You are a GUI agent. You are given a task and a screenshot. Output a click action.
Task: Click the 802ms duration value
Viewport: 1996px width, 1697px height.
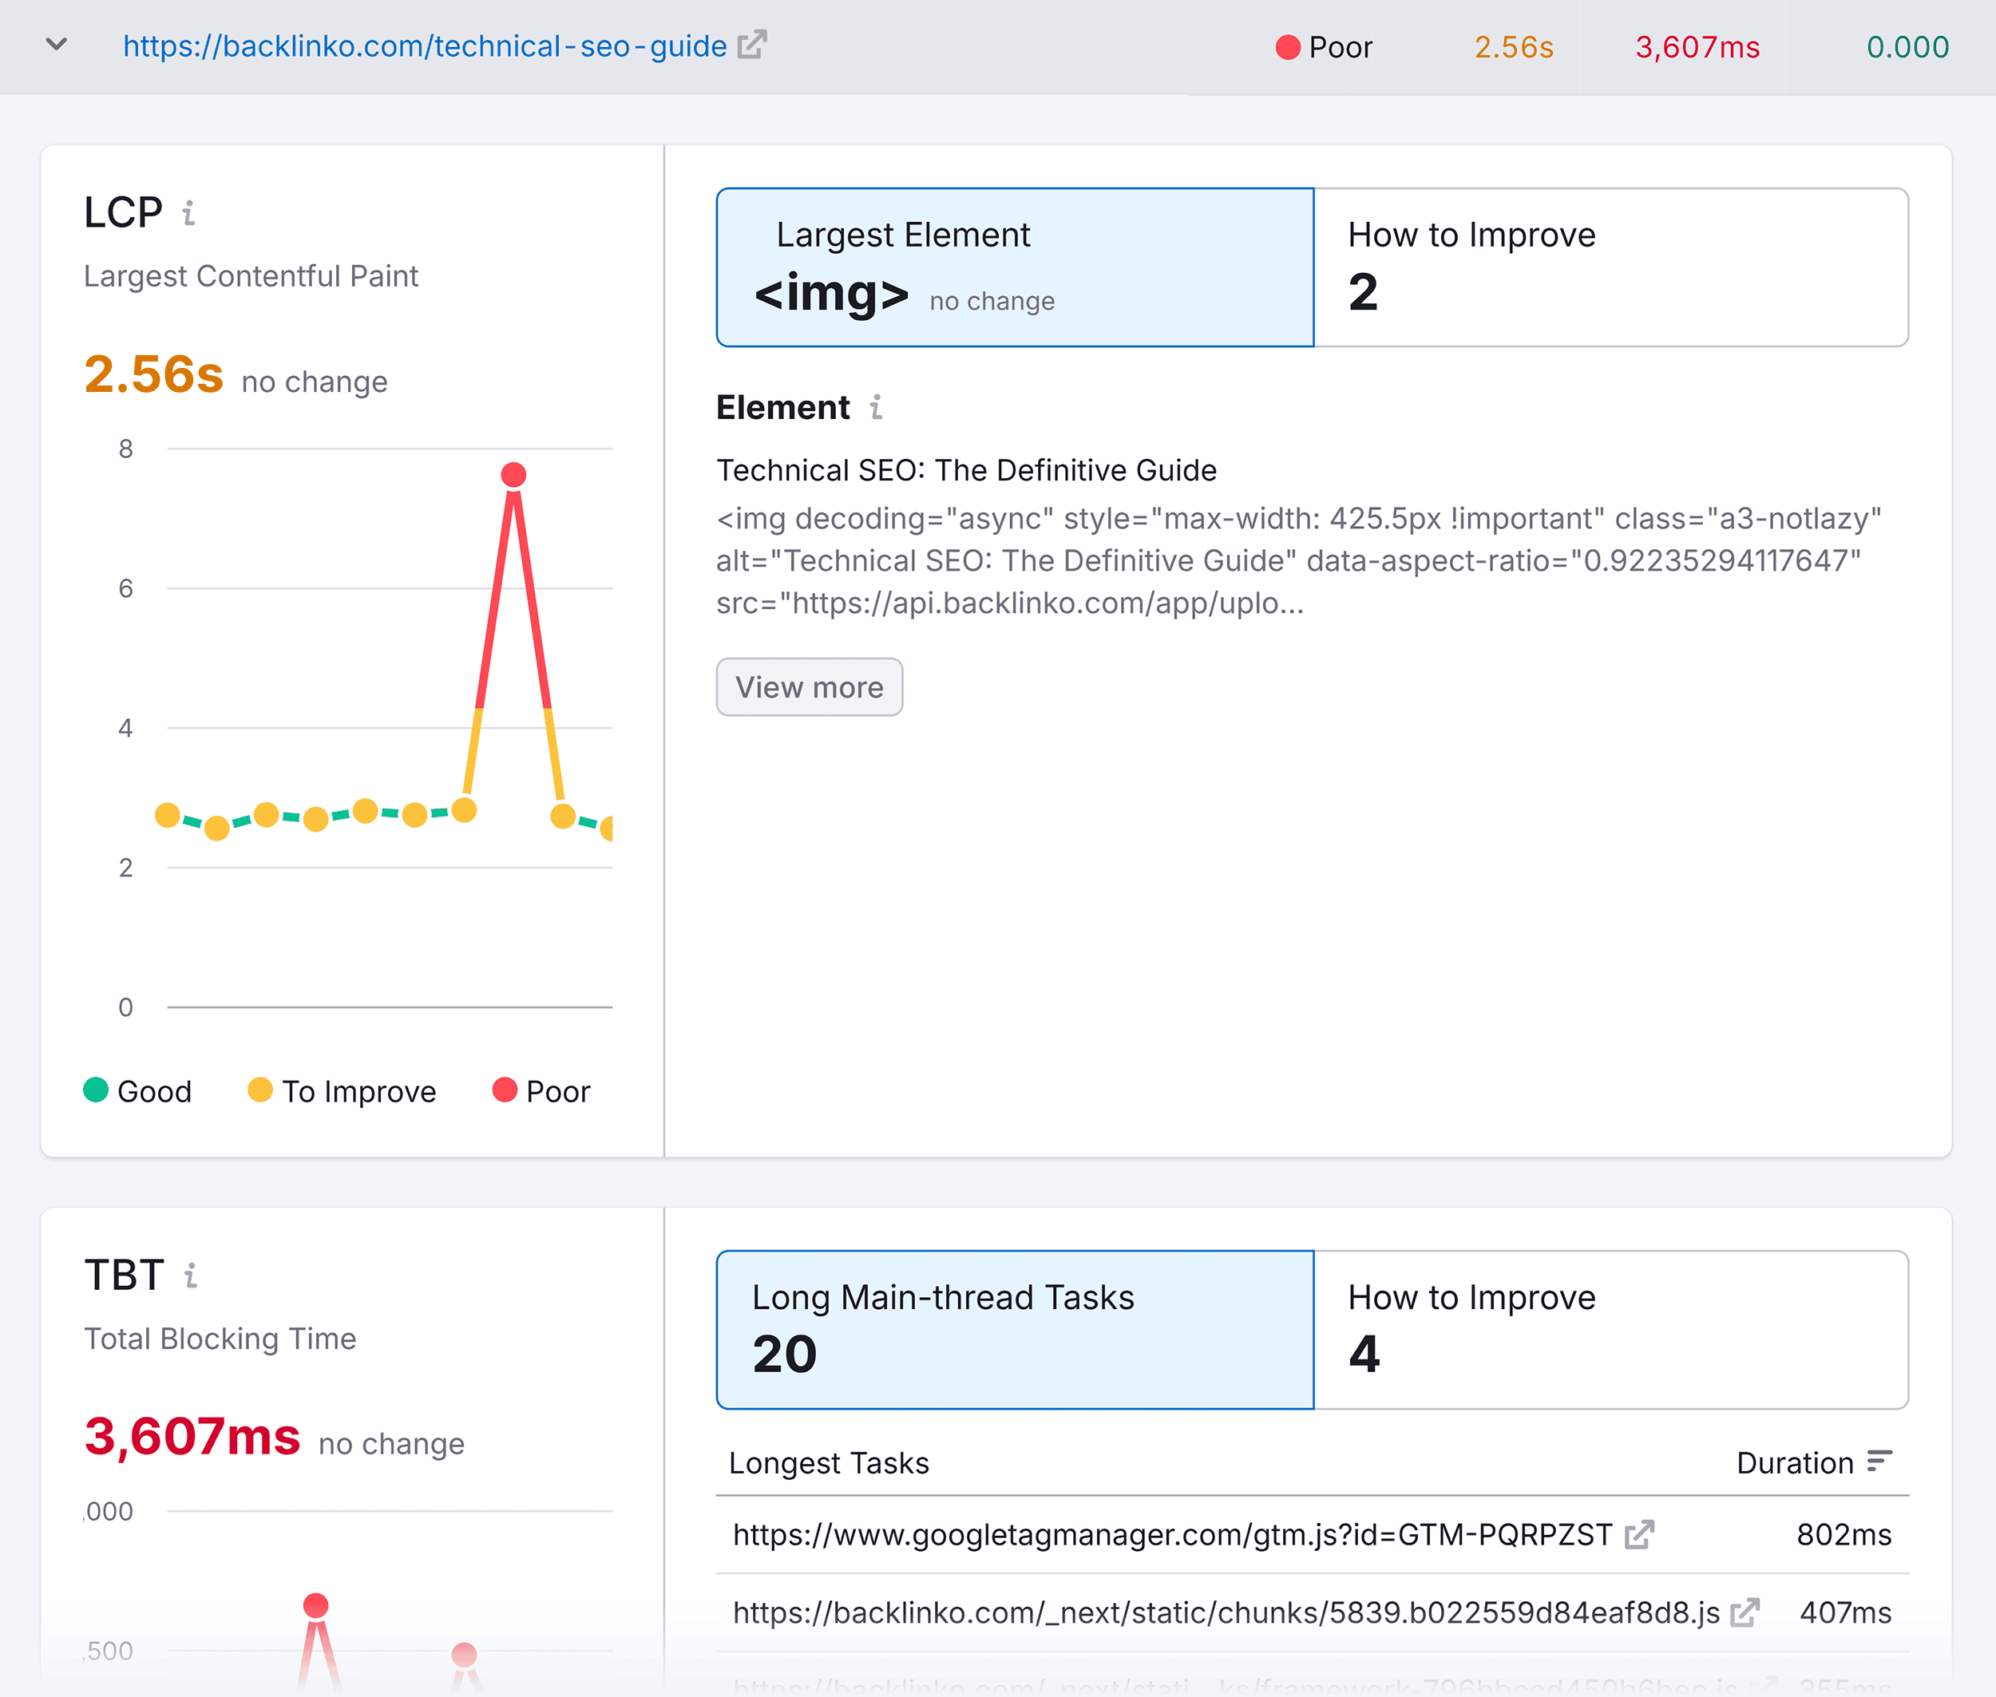pyautogui.click(x=1844, y=1534)
